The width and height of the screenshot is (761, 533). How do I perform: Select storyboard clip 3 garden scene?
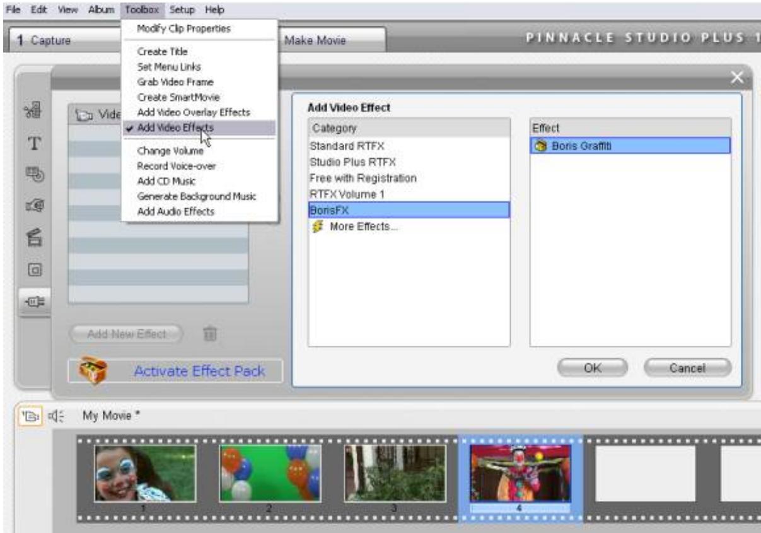click(395, 473)
